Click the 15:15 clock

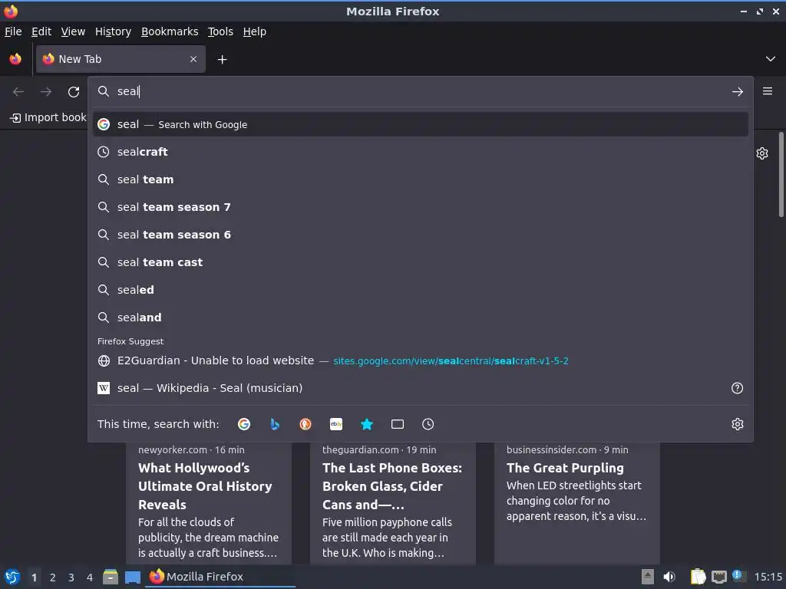[768, 577]
